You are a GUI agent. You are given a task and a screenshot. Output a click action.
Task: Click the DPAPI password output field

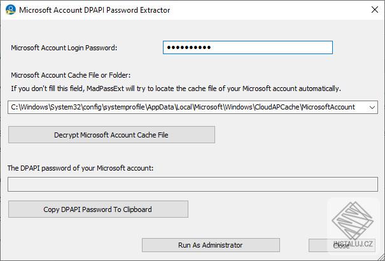coord(192,185)
